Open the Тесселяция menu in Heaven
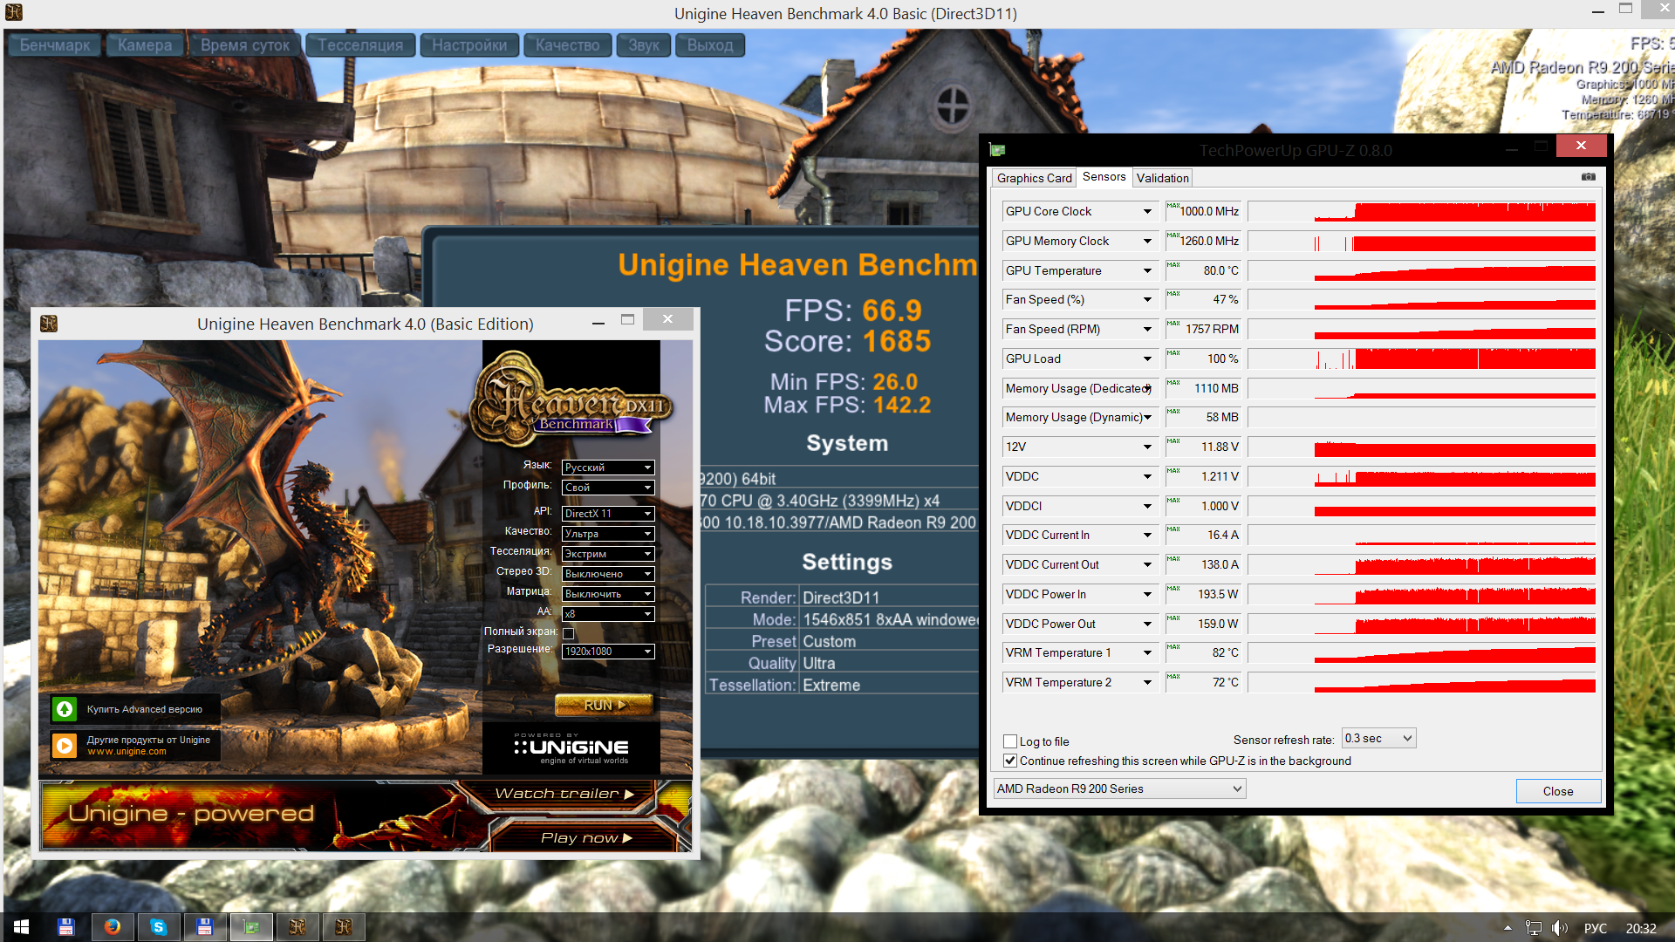The width and height of the screenshot is (1675, 942). (x=360, y=45)
